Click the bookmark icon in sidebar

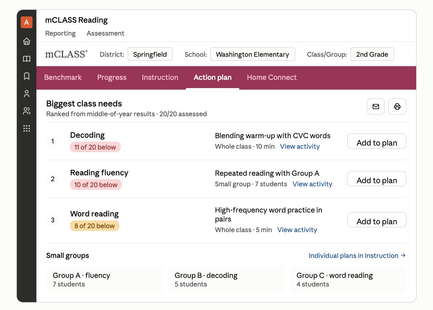click(x=27, y=76)
